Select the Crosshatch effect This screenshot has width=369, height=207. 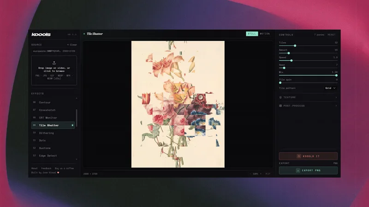(53, 110)
